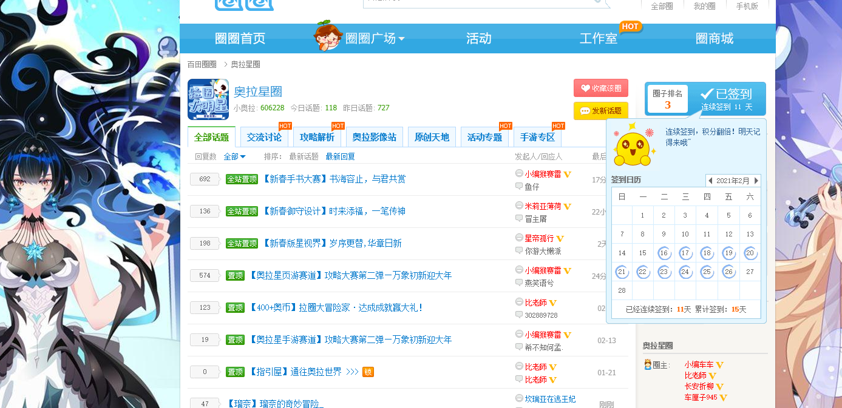
Task: Switch to the 原创天地 tab
Action: click(432, 138)
